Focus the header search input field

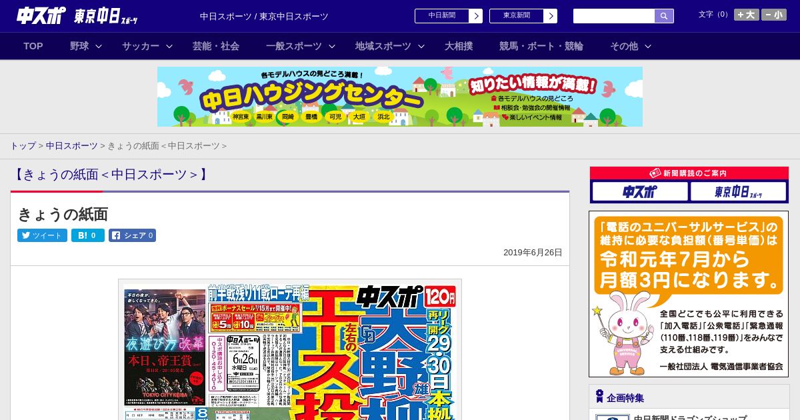(614, 16)
